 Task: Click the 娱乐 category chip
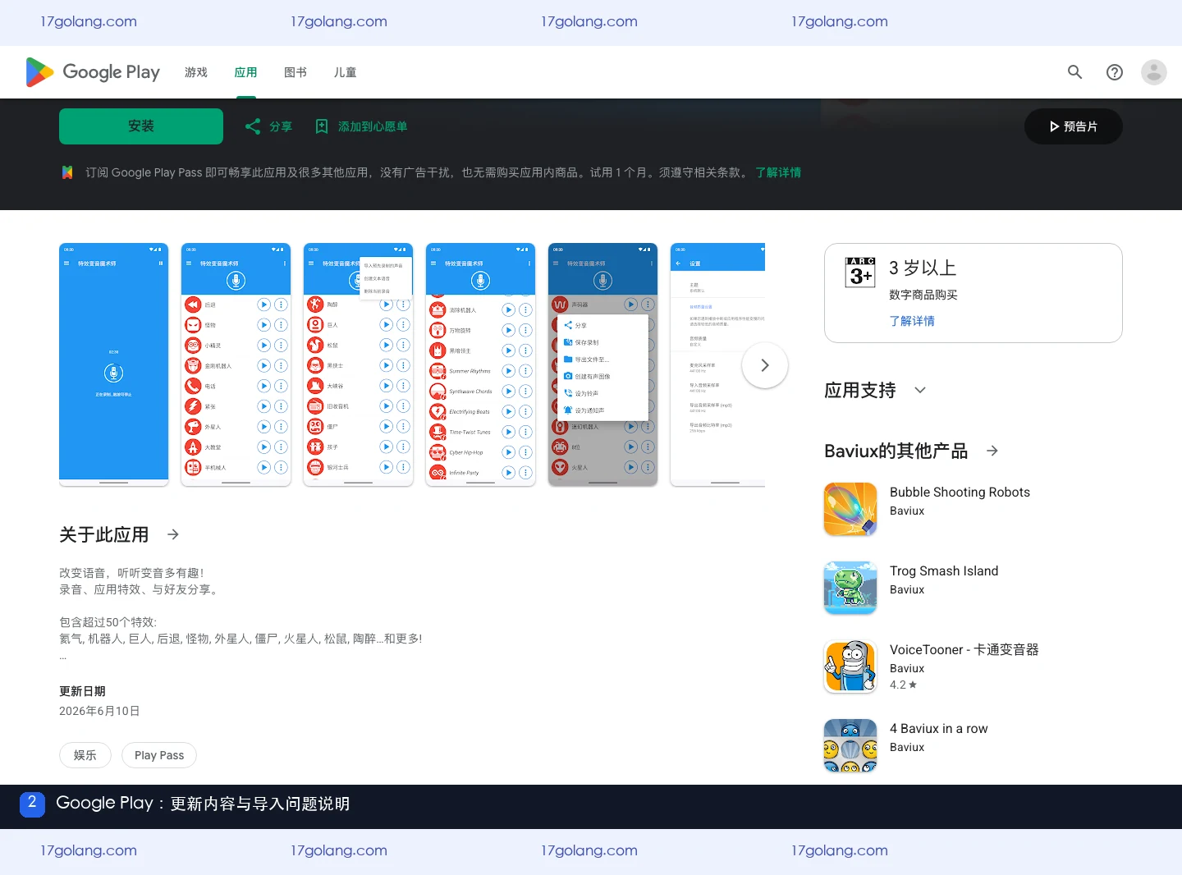85,755
